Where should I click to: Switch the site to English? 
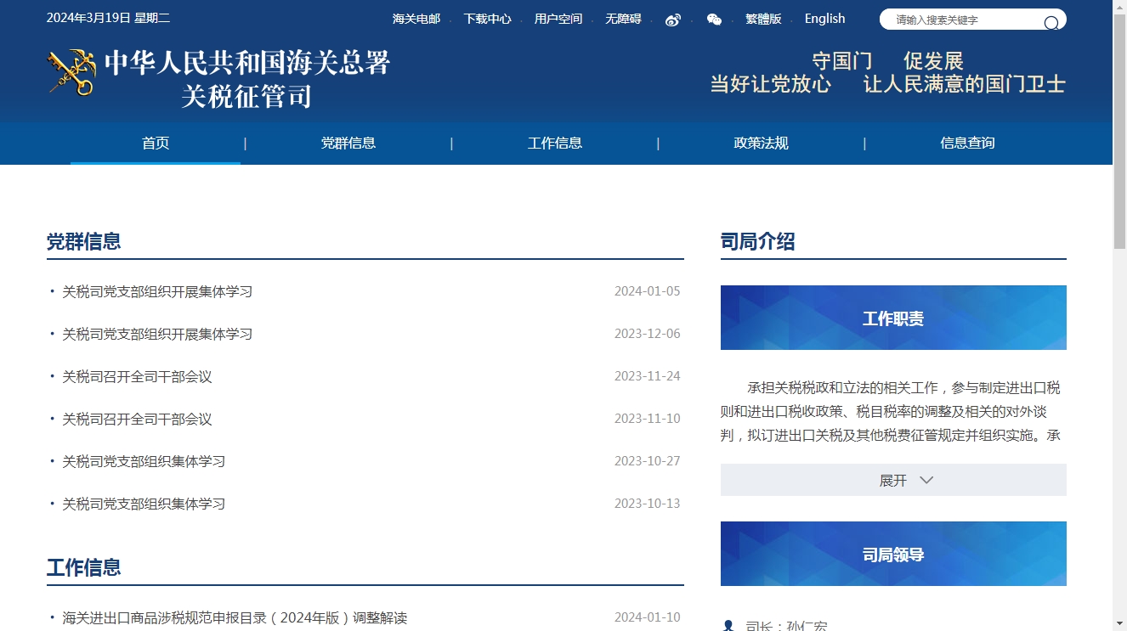pos(824,19)
